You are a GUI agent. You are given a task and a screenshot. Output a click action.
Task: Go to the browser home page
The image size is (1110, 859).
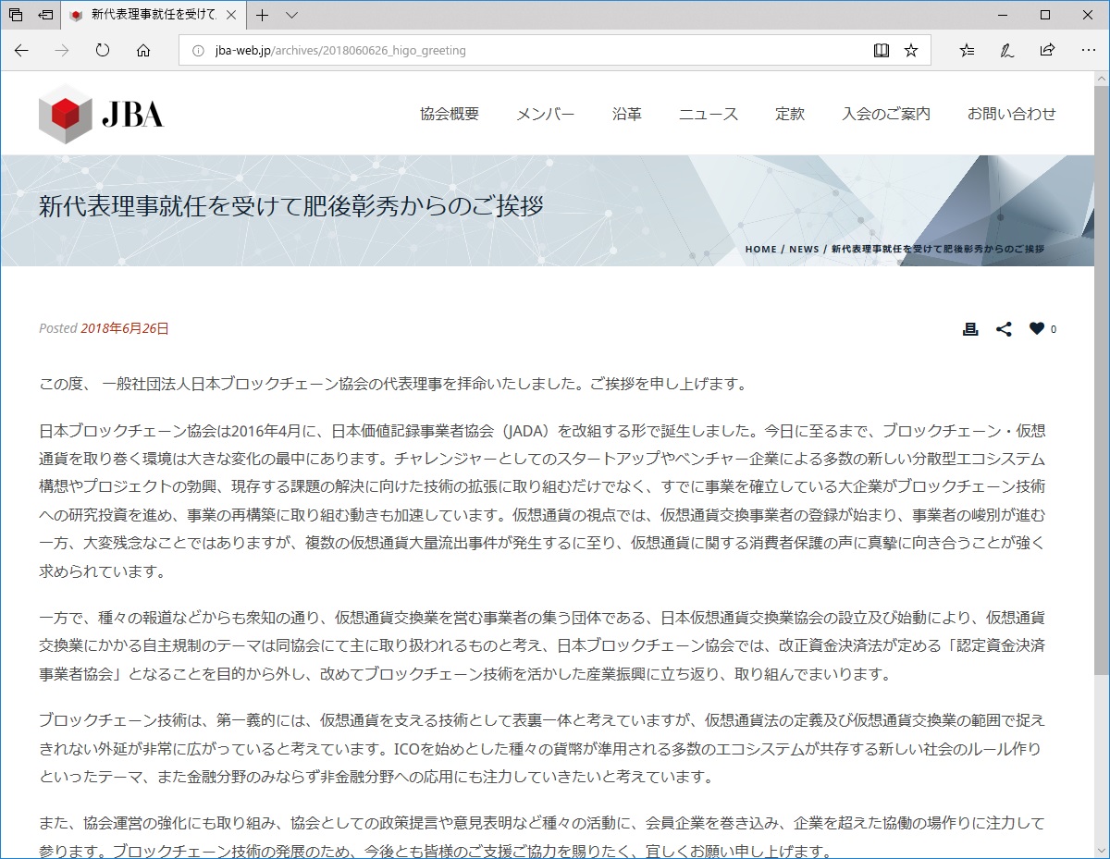coord(142,51)
